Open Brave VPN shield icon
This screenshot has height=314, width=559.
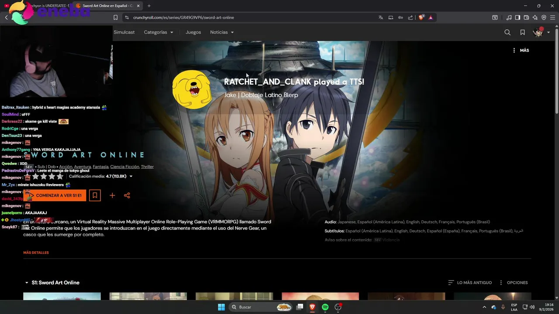click(544, 17)
